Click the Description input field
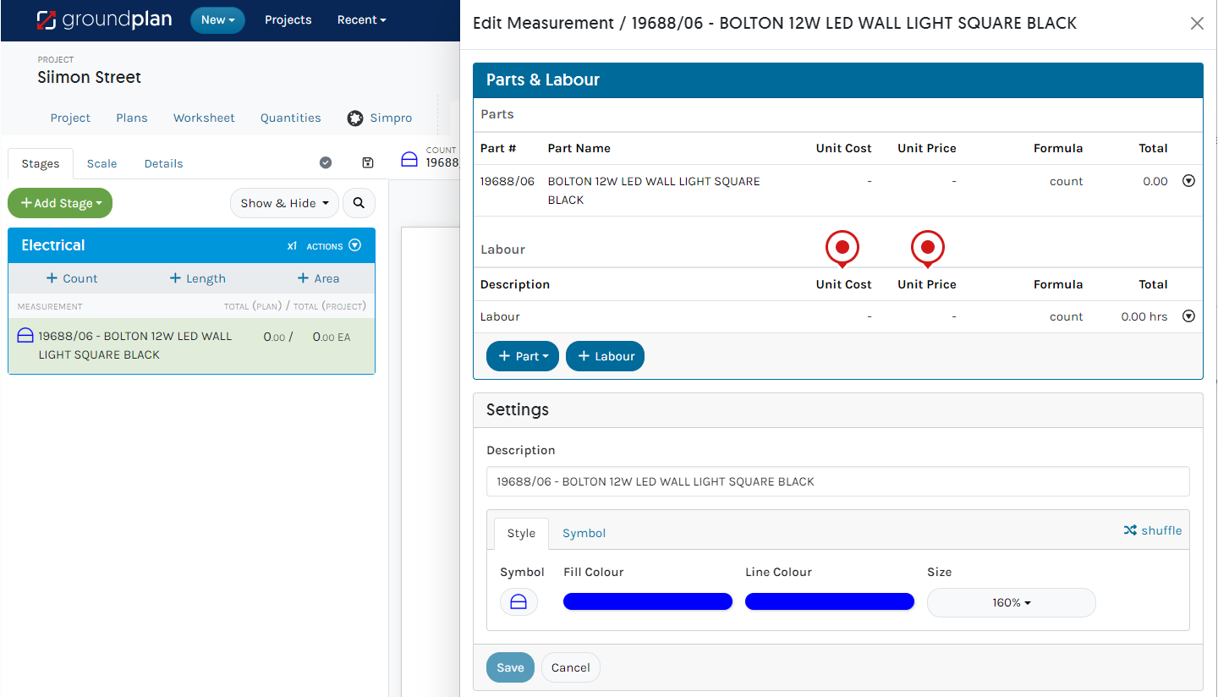 (837, 481)
